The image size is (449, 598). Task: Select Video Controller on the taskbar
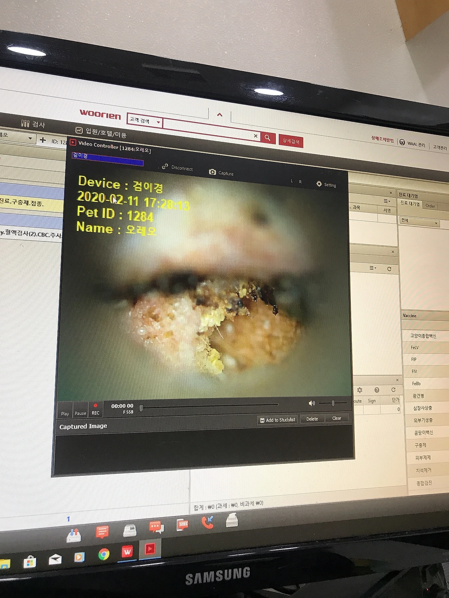[x=150, y=549]
